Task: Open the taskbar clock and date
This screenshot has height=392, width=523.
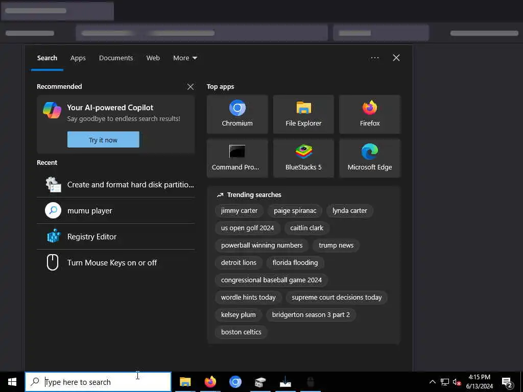Action: 479,382
